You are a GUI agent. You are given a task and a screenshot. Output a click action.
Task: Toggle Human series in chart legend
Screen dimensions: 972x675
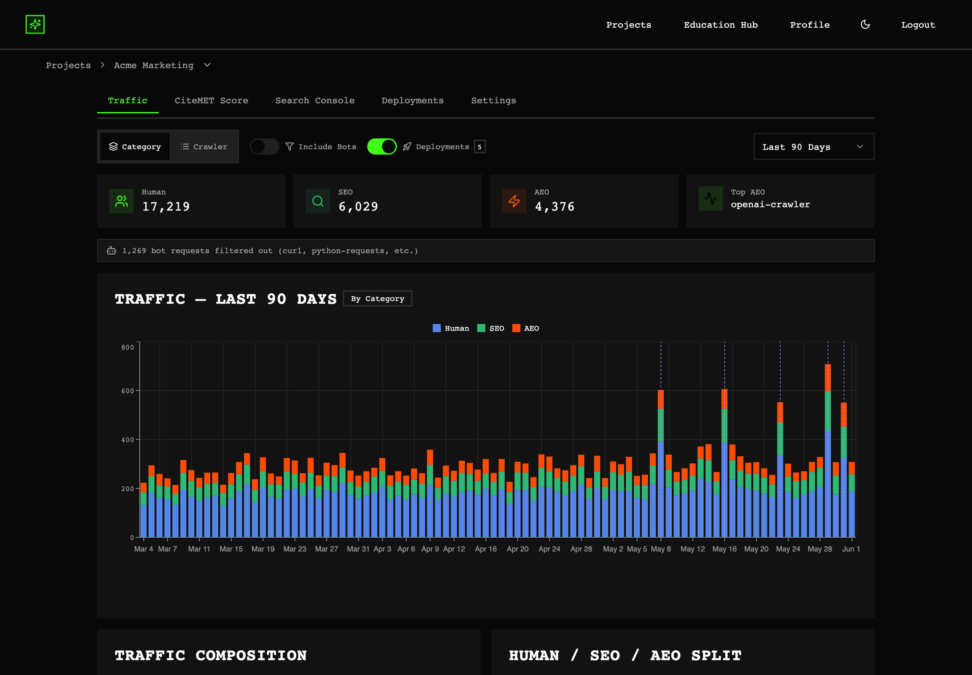pos(451,328)
